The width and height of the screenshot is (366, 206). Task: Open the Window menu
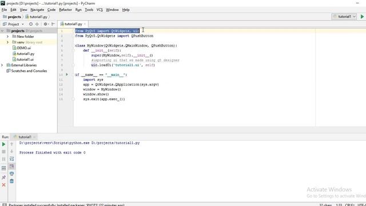pos(112,10)
